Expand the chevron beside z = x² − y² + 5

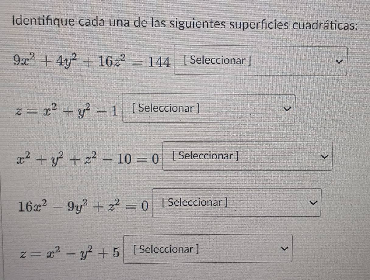click(283, 249)
